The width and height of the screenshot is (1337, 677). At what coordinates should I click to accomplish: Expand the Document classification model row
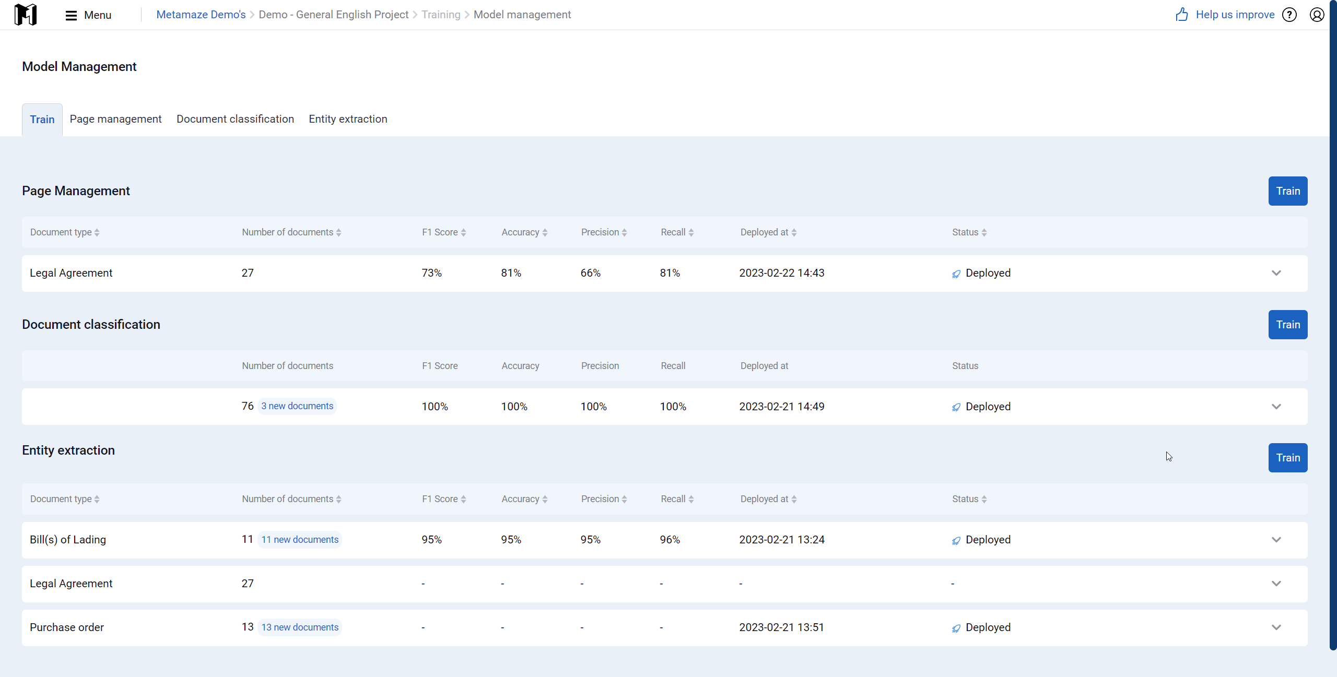tap(1276, 407)
